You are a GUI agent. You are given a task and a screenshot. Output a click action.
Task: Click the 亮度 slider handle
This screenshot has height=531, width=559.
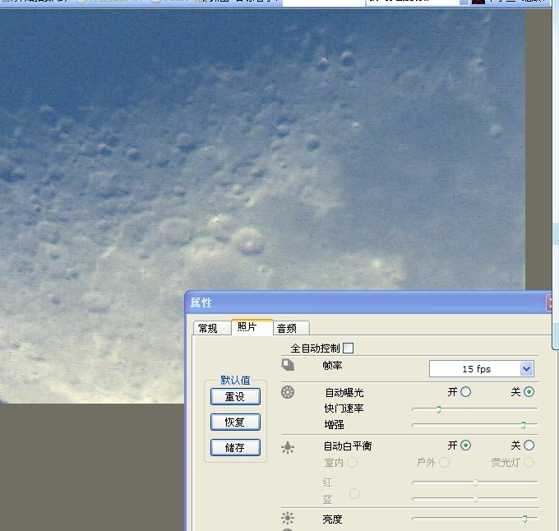tap(524, 519)
